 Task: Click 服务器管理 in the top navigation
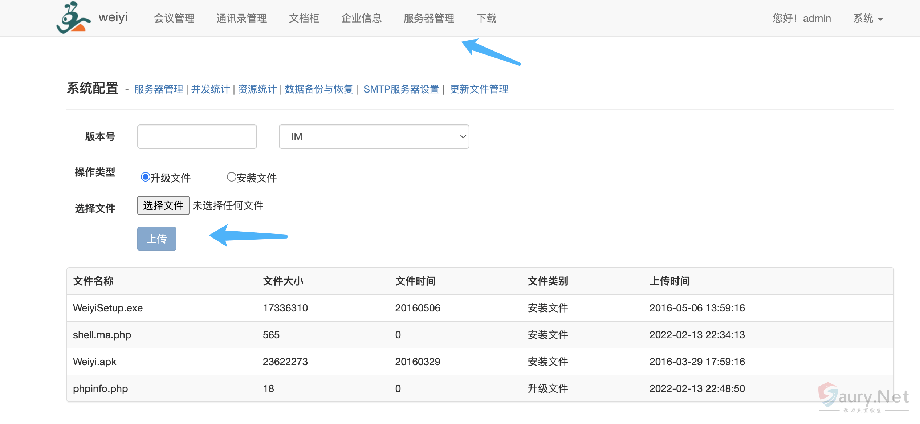429,19
